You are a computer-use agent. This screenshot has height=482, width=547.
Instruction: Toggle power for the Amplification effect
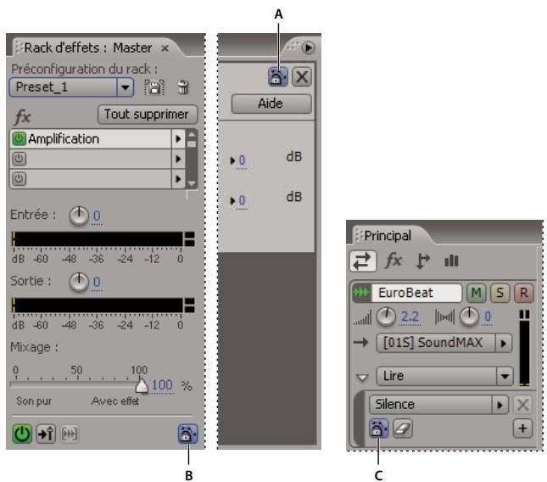point(19,138)
